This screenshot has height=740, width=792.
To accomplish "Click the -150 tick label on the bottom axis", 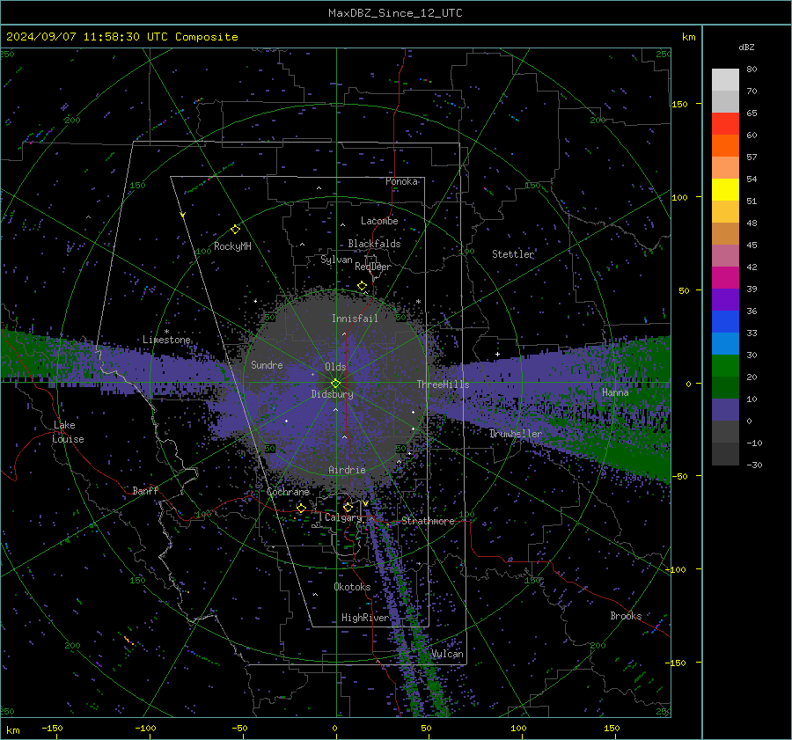I will pos(52,728).
